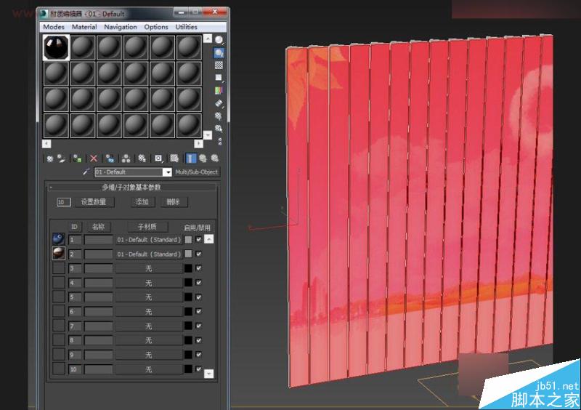Uncheck enable box for ID 6
The height and width of the screenshot is (410, 581).
198,311
